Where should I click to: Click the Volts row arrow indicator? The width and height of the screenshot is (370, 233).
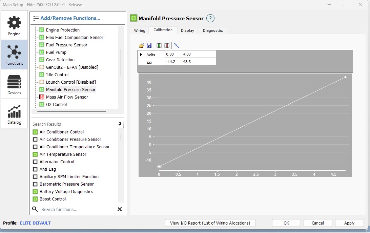click(x=141, y=55)
